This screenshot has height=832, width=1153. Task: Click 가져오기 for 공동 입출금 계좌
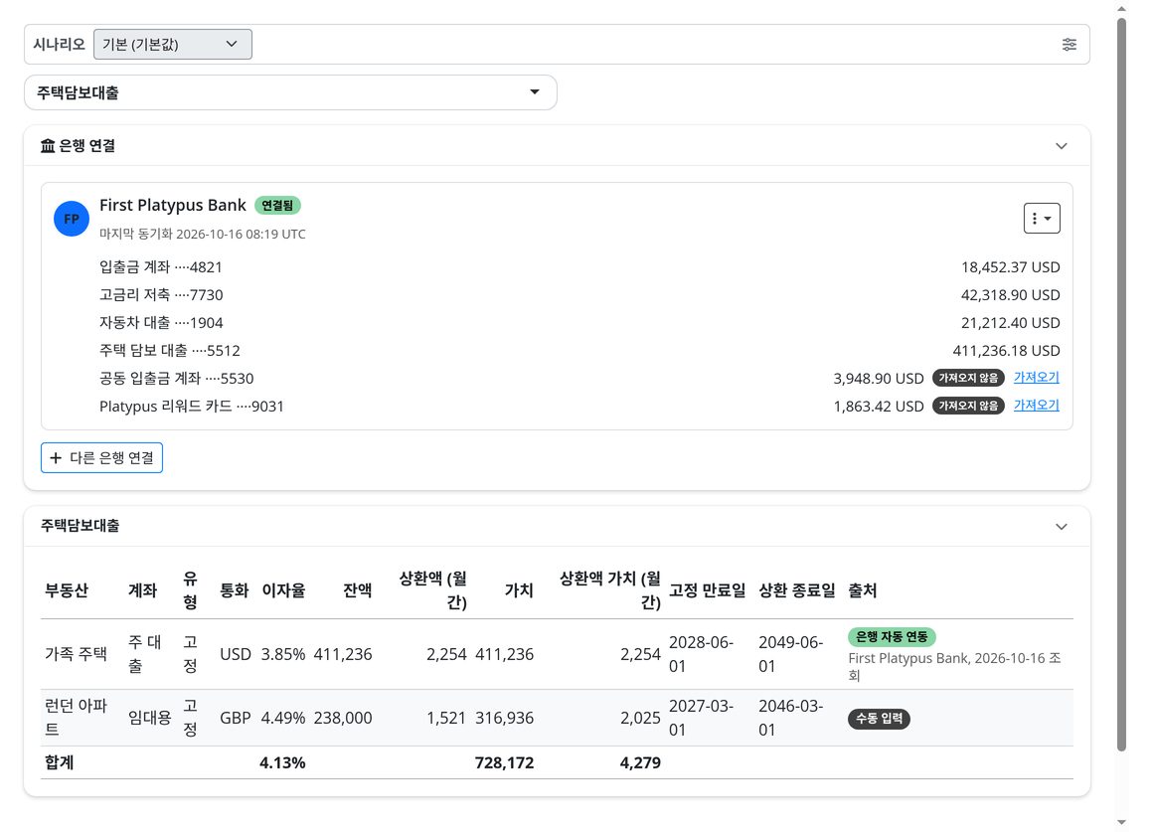coord(1036,378)
